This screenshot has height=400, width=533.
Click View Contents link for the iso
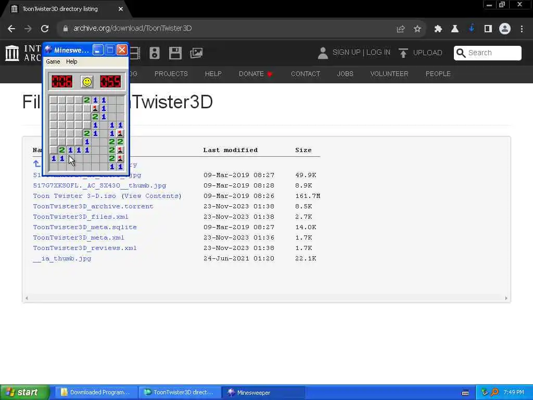(151, 196)
